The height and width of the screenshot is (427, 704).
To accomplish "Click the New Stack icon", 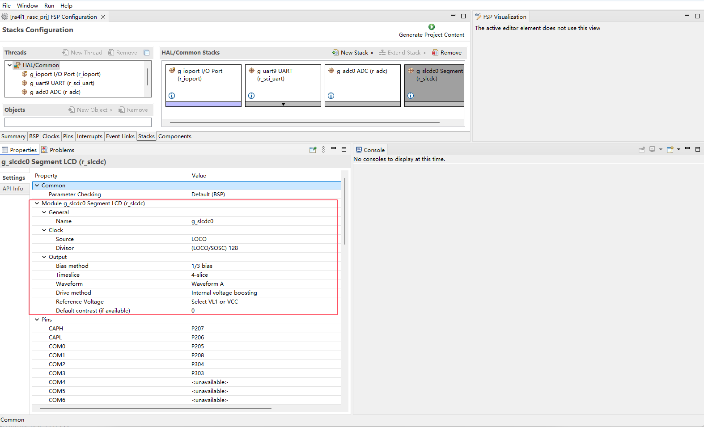I will [x=335, y=52].
